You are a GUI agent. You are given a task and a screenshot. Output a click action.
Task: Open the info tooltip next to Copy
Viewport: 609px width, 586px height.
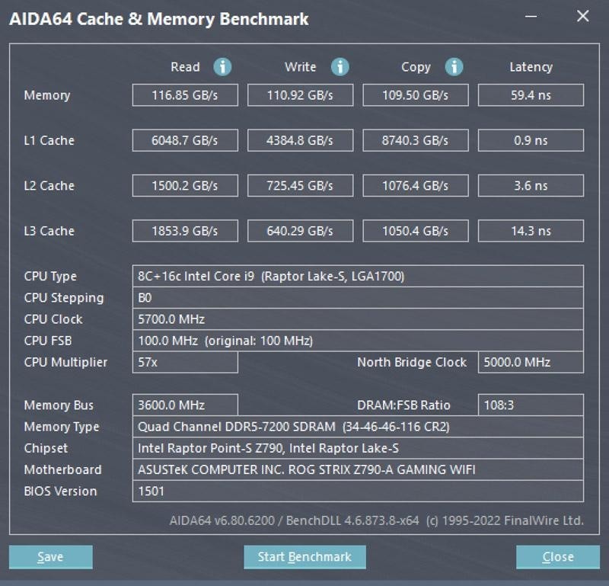453,67
